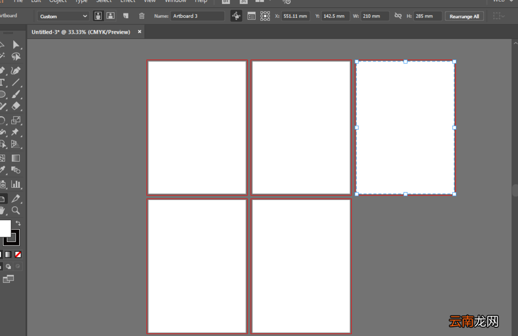The width and height of the screenshot is (518, 336).
Task: Set artboard orientation to Landscape
Action: 110,16
